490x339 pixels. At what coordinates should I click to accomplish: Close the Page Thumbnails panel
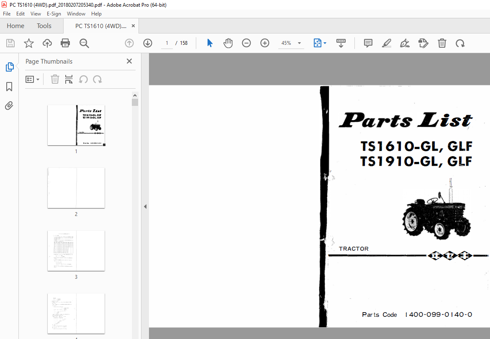click(129, 61)
